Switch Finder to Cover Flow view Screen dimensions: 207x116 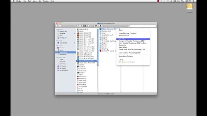tap(87, 26)
